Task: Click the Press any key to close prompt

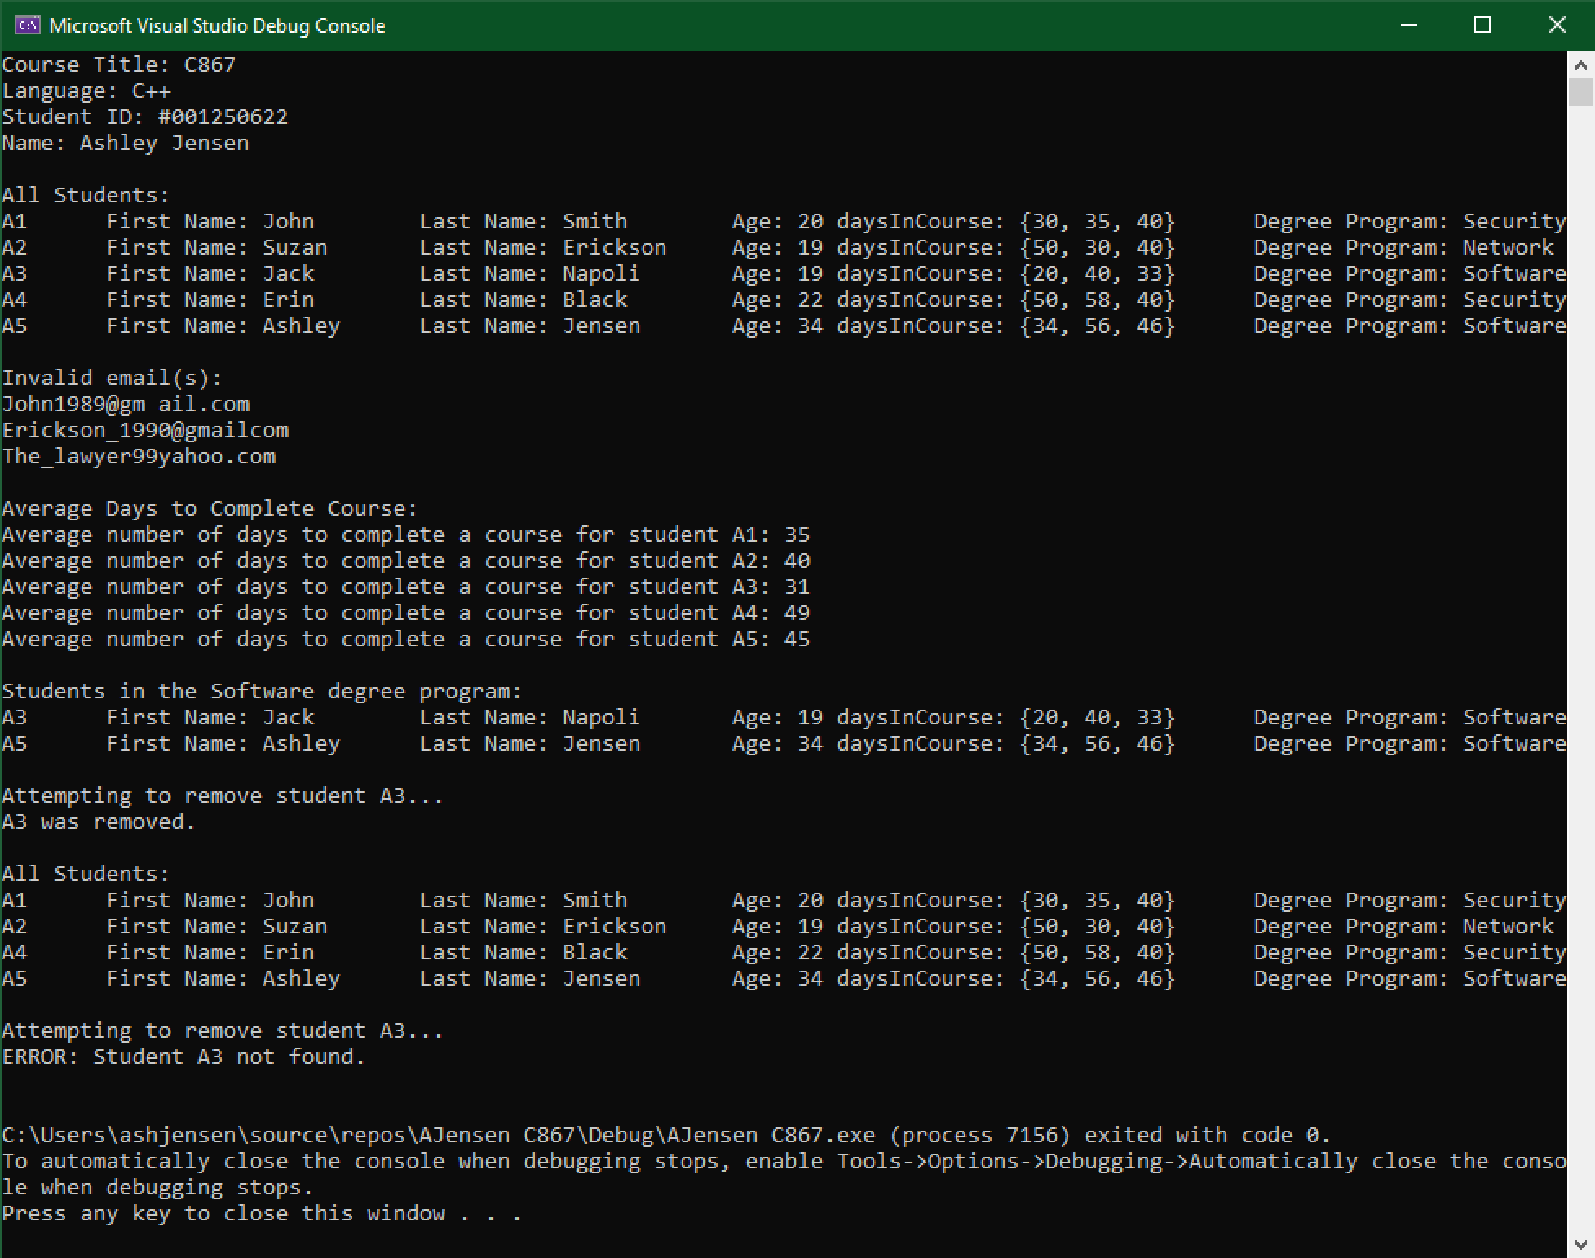Action: click(x=261, y=1213)
